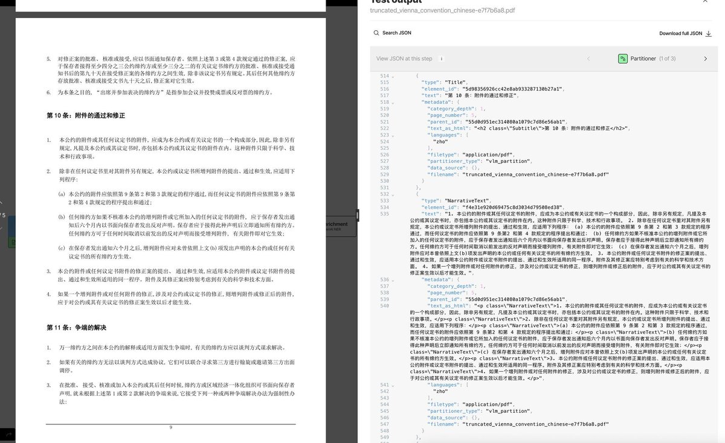Select the "type": "NarrativeText" line
The height and width of the screenshot is (443, 725).
coord(458,200)
